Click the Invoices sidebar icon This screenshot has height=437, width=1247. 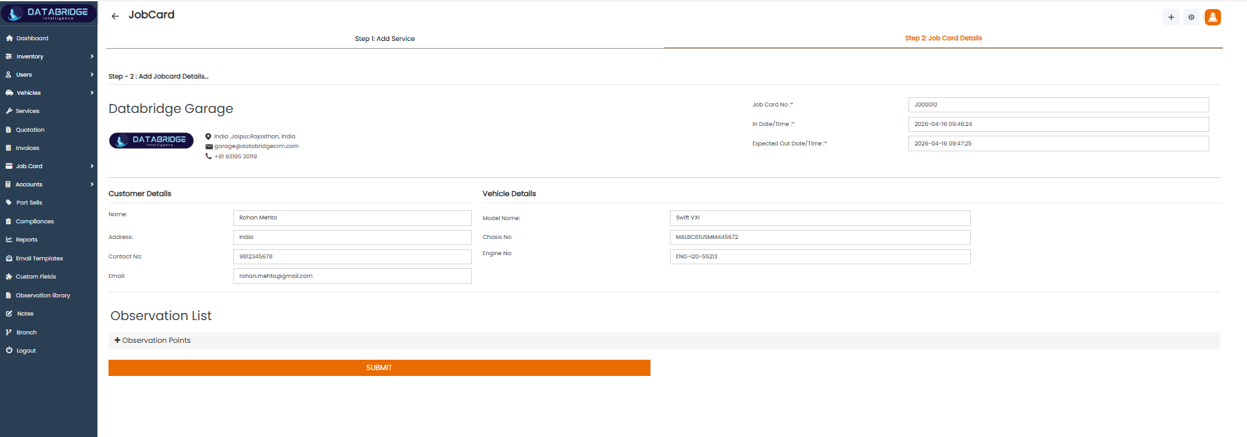click(9, 148)
